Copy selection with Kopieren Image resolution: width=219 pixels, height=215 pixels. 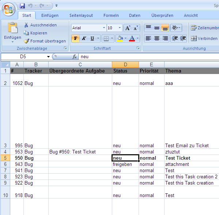(x=35, y=33)
